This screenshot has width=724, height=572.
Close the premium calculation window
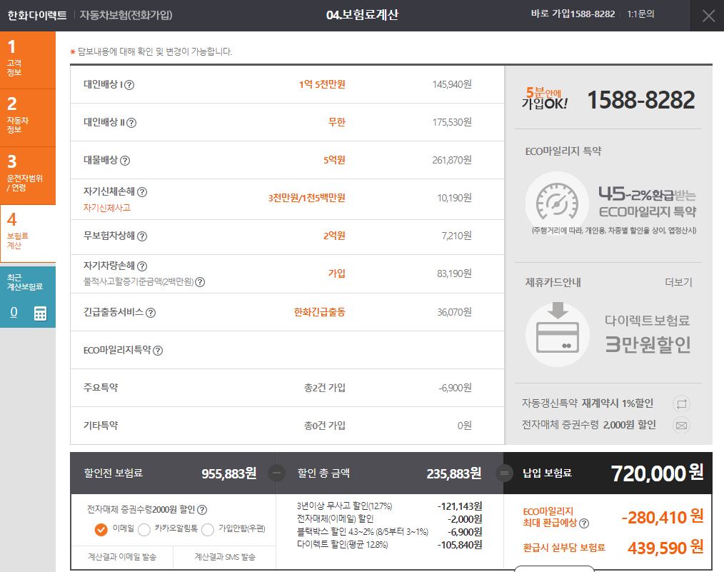tap(708, 16)
